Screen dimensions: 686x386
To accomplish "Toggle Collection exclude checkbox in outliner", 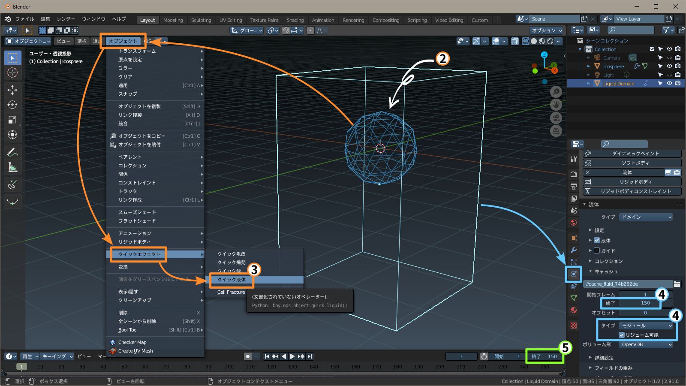I will pyautogui.click(x=652, y=49).
